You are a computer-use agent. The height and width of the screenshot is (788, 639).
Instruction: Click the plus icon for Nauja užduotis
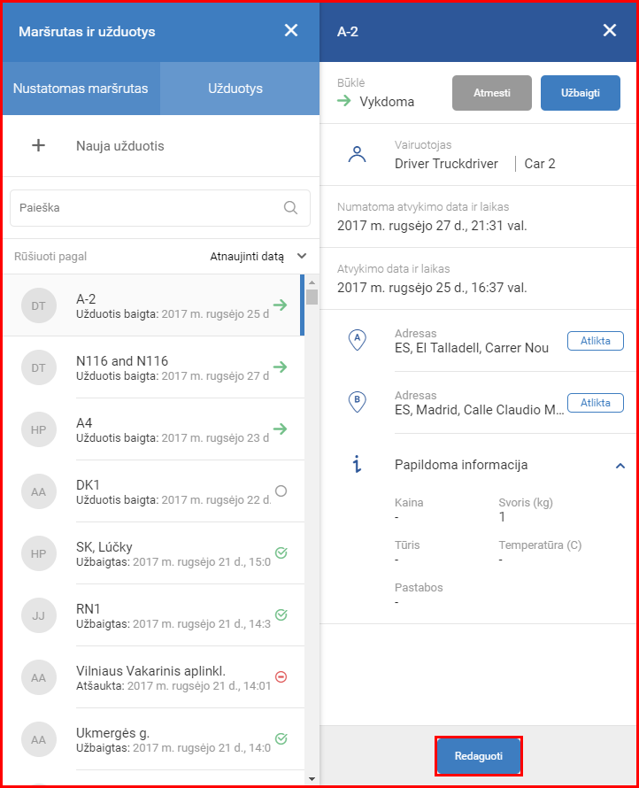click(x=38, y=146)
